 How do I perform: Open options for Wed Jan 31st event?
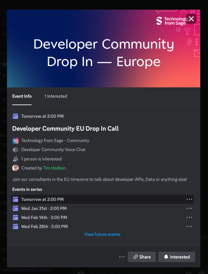(x=189, y=208)
